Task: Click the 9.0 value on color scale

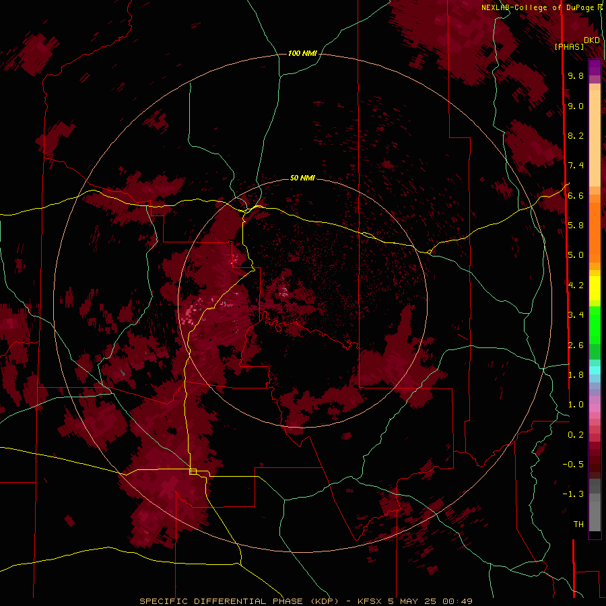Action: [576, 106]
